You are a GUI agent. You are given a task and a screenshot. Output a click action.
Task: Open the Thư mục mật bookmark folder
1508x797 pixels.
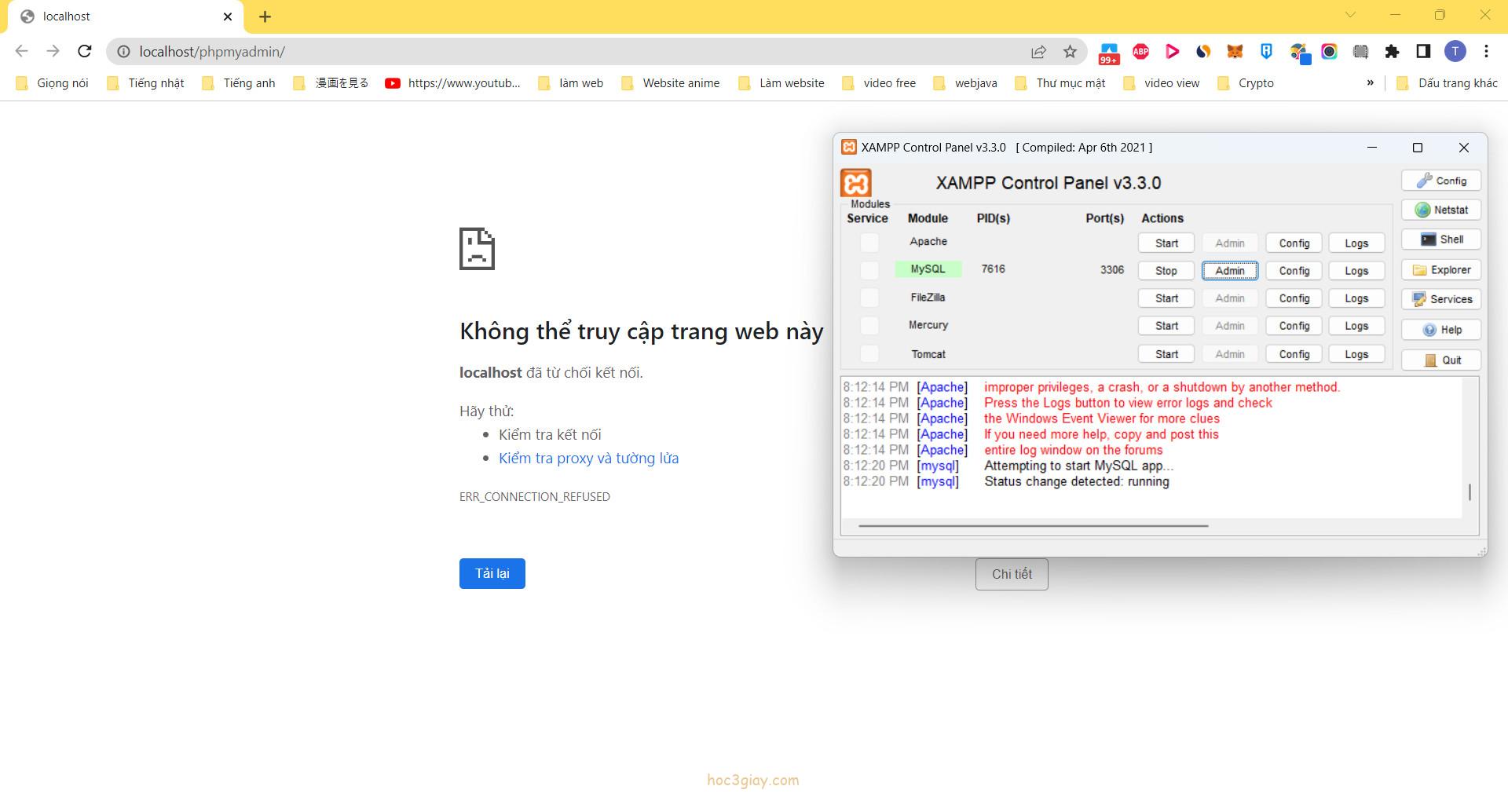1060,83
